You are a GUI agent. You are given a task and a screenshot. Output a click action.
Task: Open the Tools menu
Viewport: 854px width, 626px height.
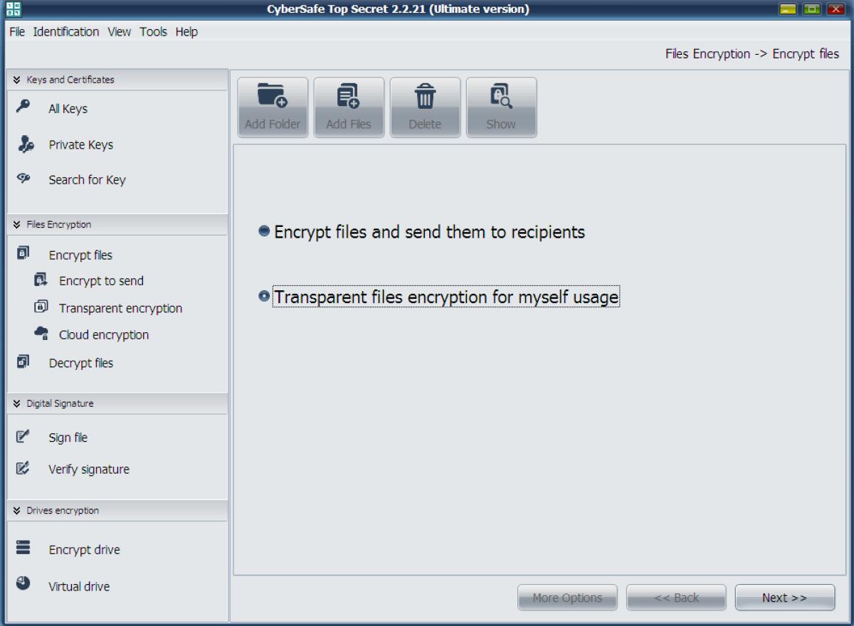click(154, 31)
